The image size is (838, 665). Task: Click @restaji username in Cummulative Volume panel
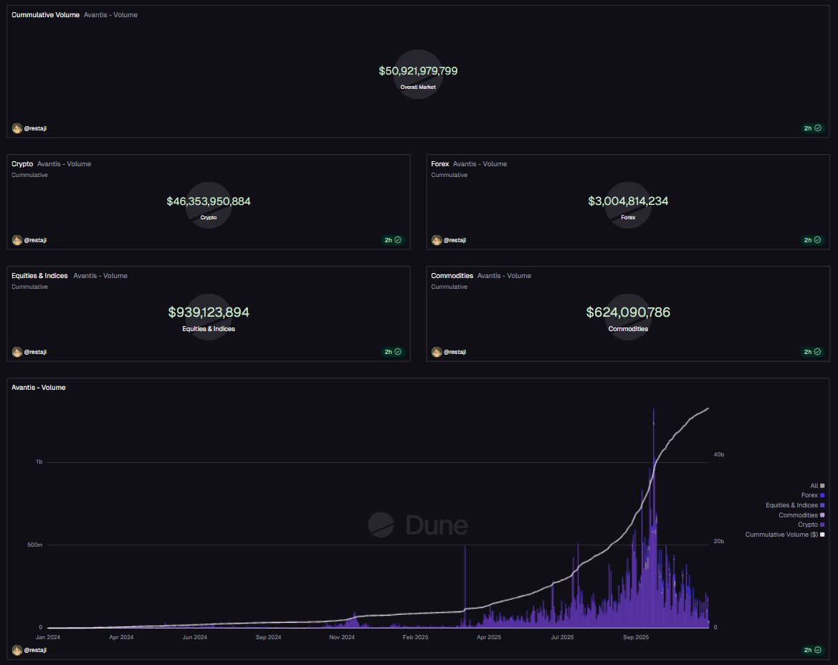(x=35, y=128)
